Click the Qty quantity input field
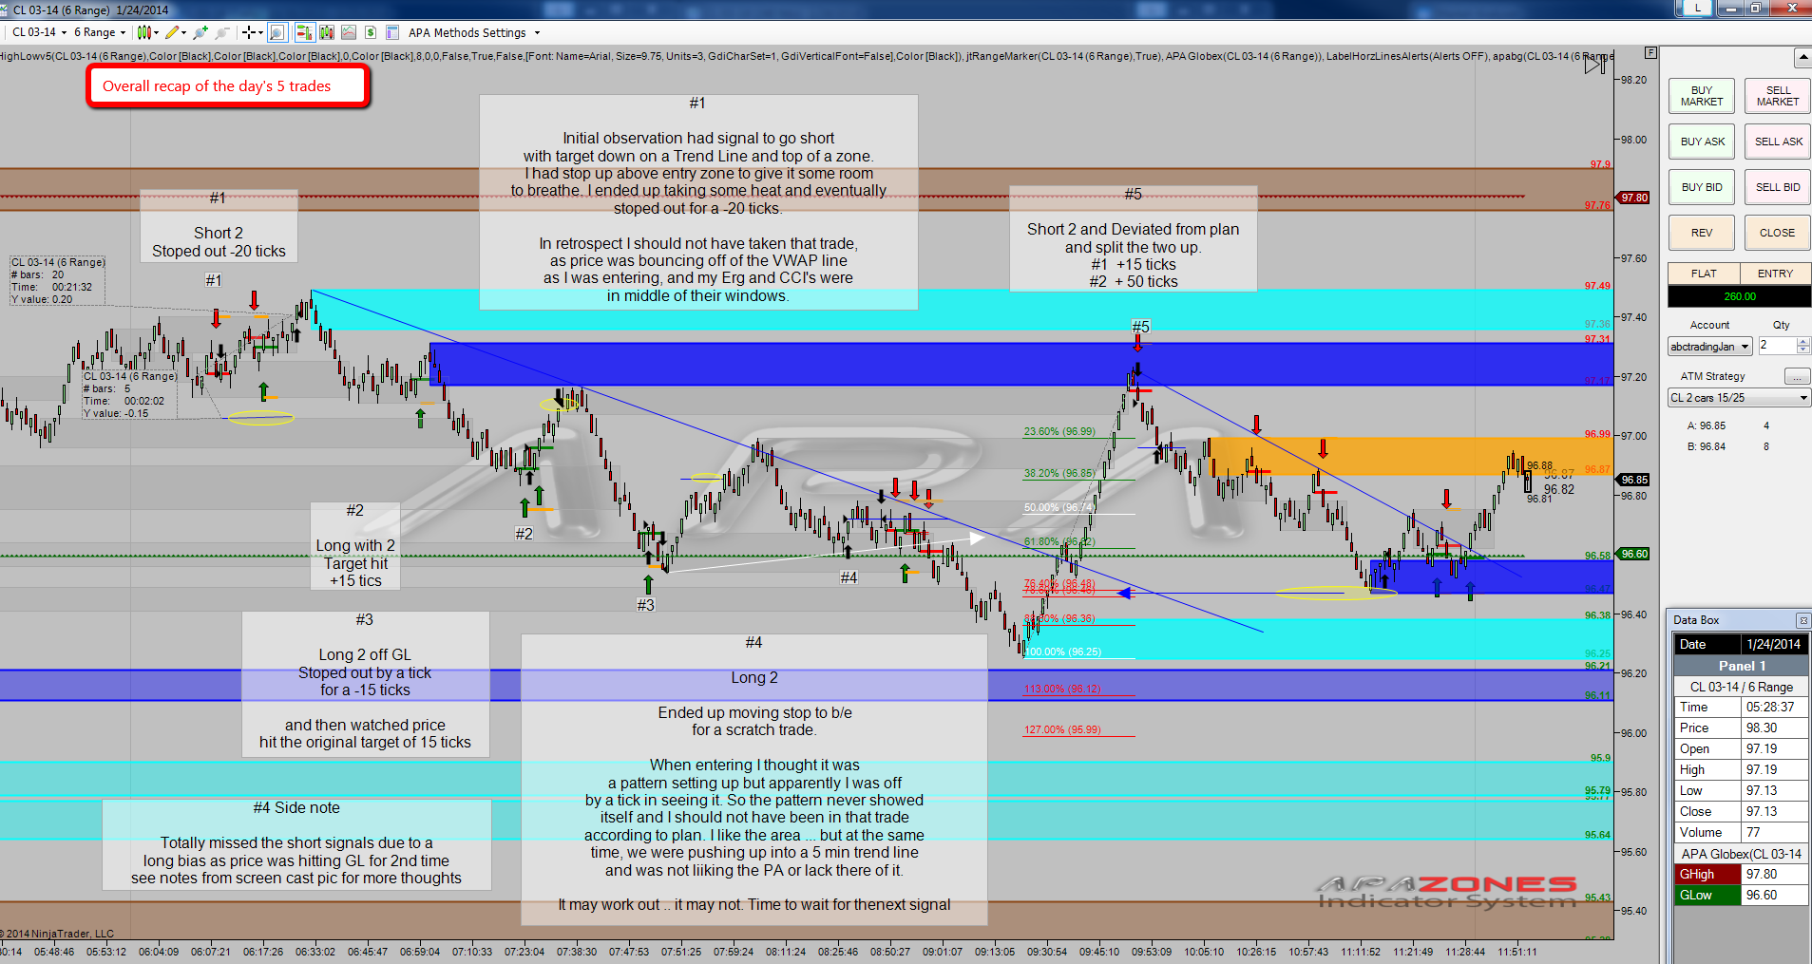 [x=1777, y=346]
